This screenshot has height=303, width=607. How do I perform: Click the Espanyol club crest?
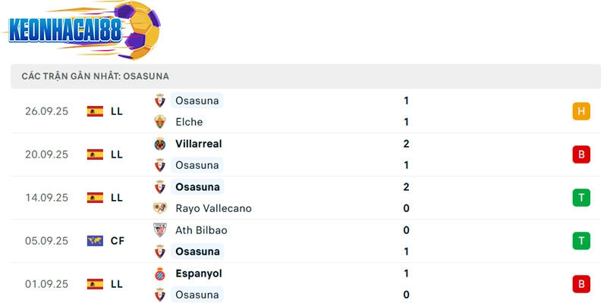(160, 273)
